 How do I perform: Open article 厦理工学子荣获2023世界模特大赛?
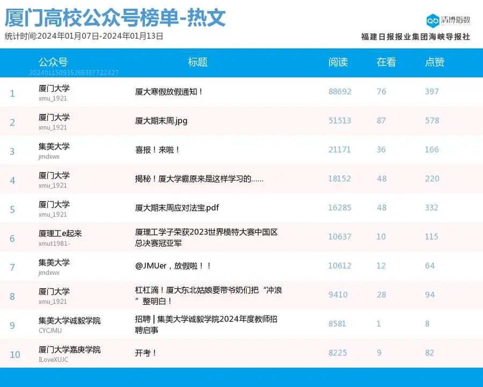pyautogui.click(x=207, y=238)
